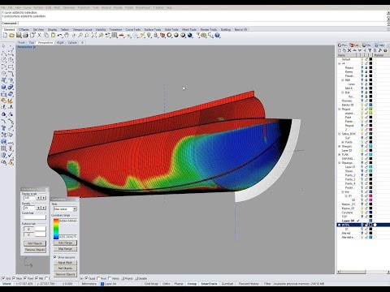This screenshot has width=390, height=292.
Task: Increase Display scale with the right stepper
Action: click(x=44, y=198)
